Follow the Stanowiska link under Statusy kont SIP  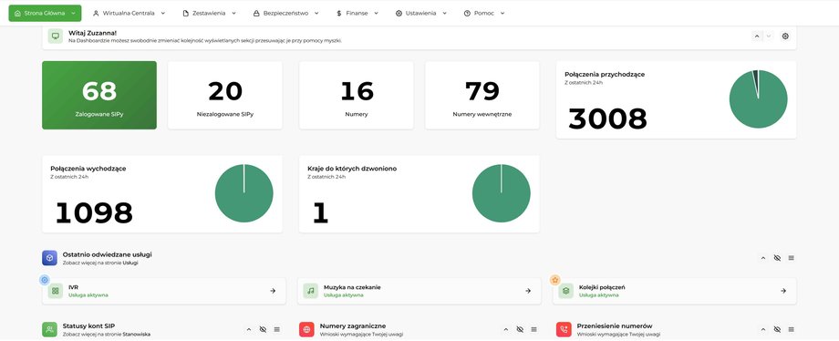click(x=137, y=334)
